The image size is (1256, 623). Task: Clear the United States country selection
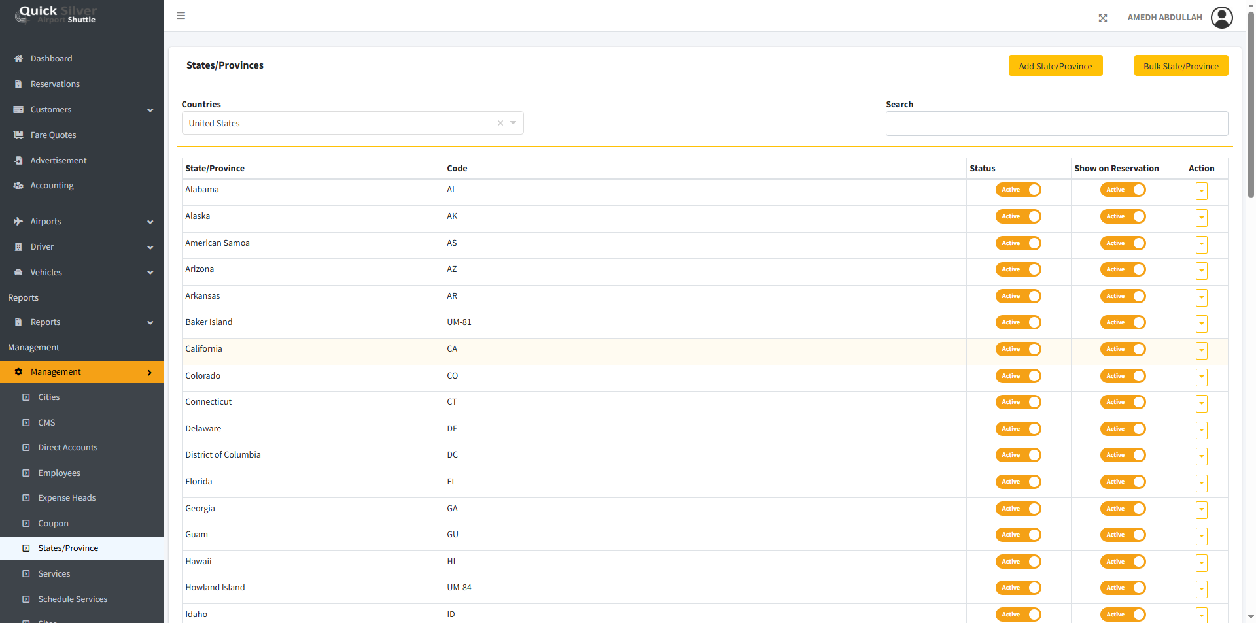click(500, 123)
